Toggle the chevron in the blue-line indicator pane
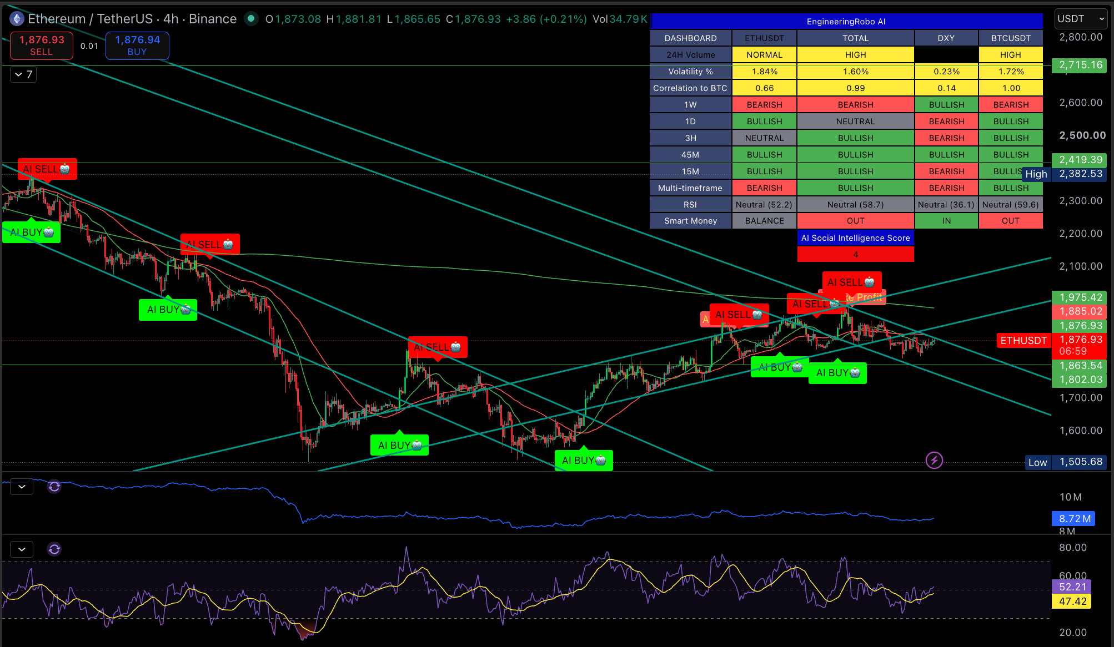 pos(22,487)
